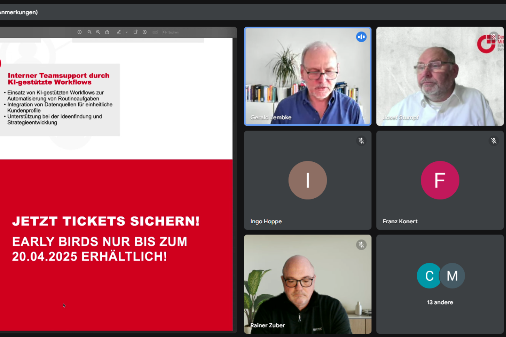The height and width of the screenshot is (337, 506).
Task: Click the info inspector icon in toolbar
Action: coord(80,32)
